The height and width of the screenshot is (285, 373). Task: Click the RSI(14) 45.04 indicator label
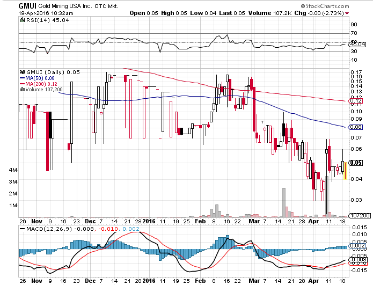(x=47, y=20)
